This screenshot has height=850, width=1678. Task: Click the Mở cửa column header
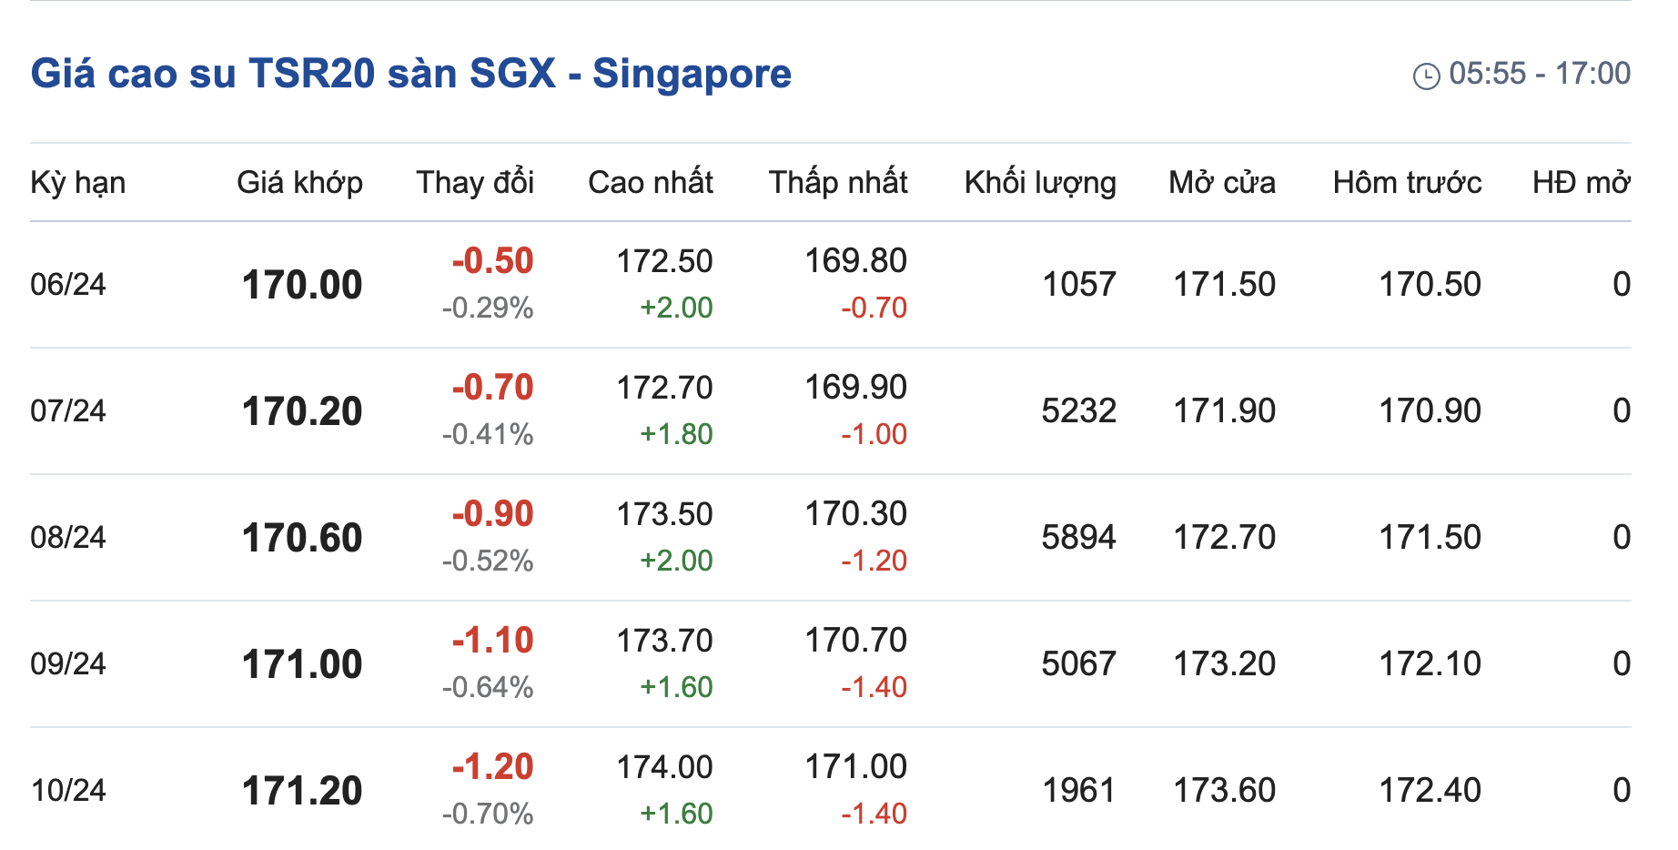tap(1222, 183)
